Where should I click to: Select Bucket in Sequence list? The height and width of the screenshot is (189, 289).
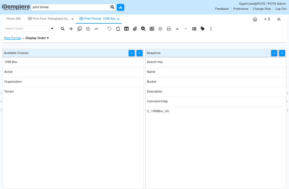pos(216,82)
